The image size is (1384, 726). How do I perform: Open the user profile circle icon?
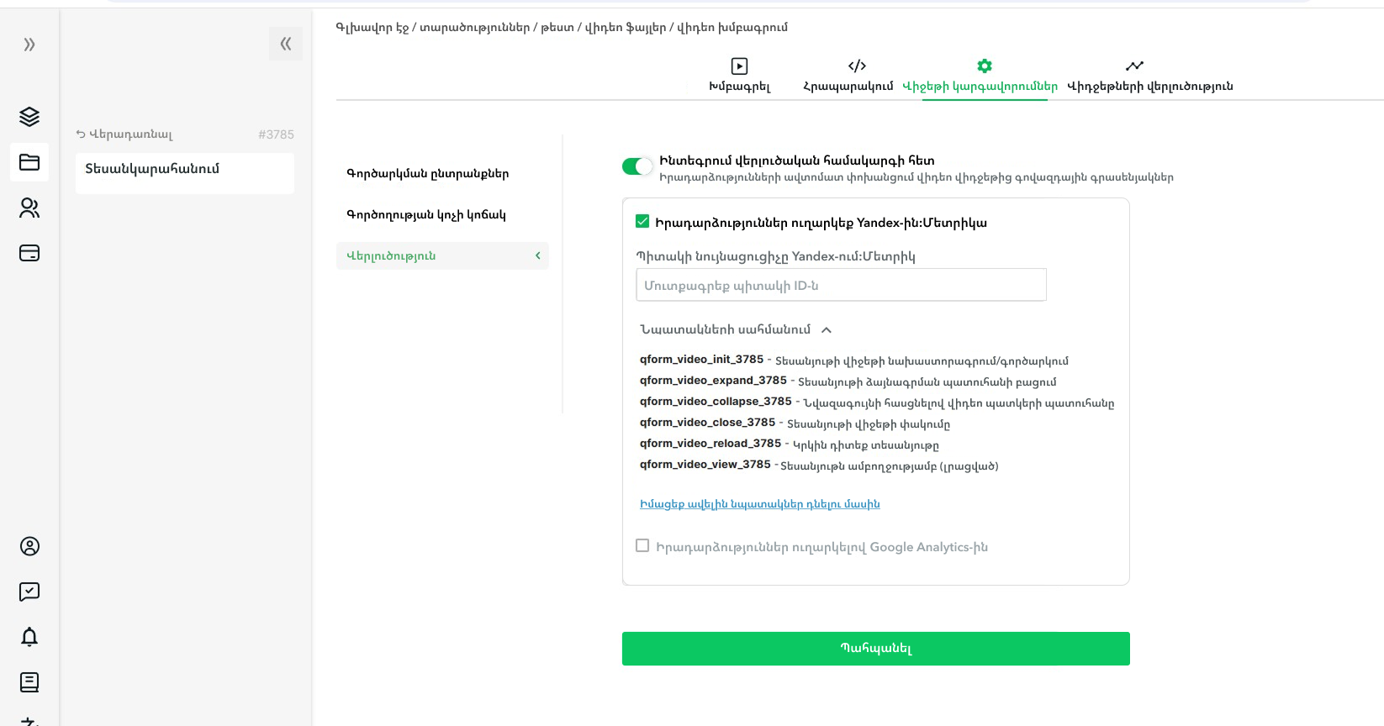click(29, 546)
